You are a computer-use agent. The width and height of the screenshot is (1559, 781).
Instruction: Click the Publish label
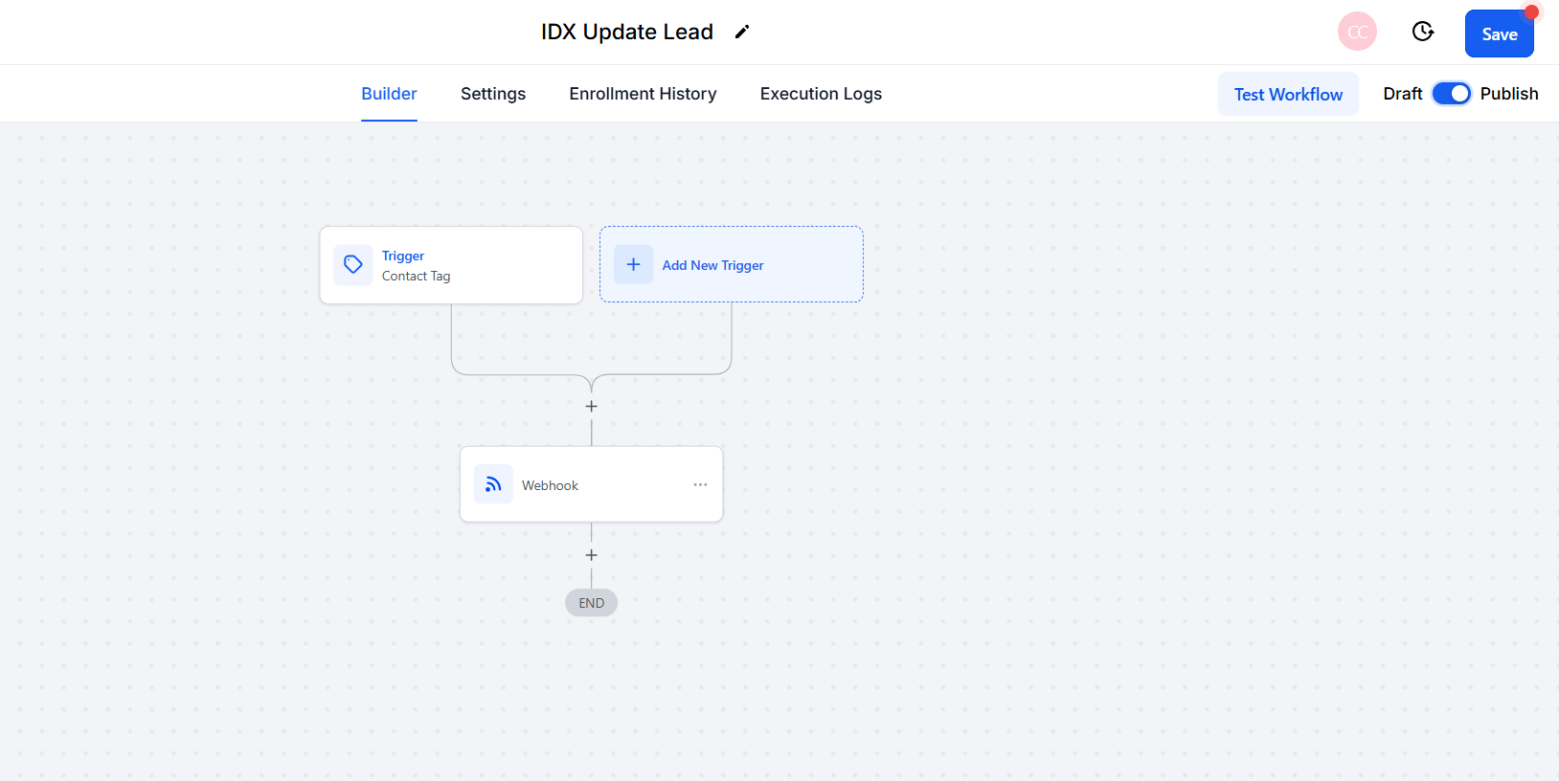pos(1508,94)
